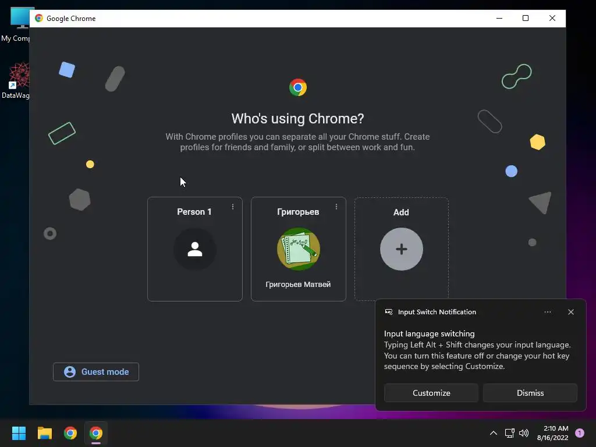
Task: Click the active Chrome taskbar icon
Action: coord(96,433)
